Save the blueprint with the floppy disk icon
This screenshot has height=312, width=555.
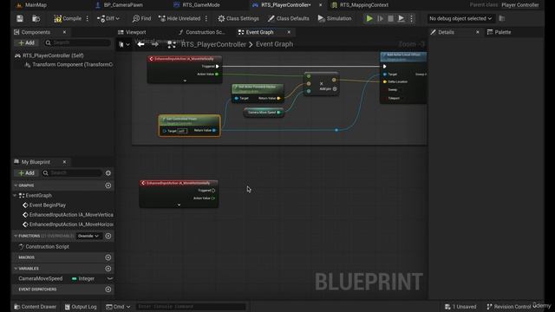click(x=20, y=18)
